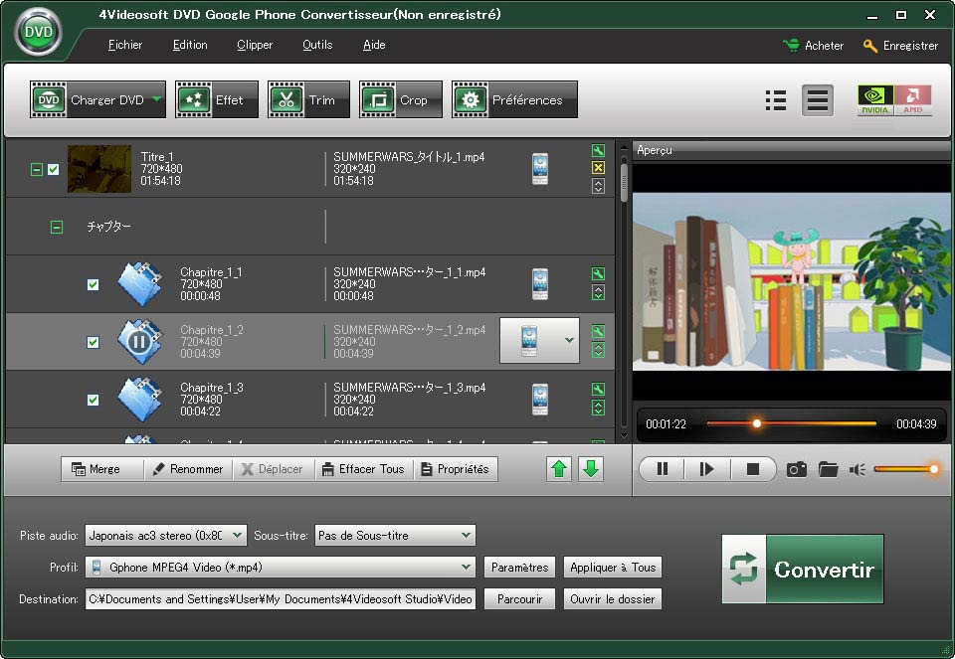Click the Chapitre_1_3 reorder arrows icon
Screen dimensions: 955x659
[598, 408]
